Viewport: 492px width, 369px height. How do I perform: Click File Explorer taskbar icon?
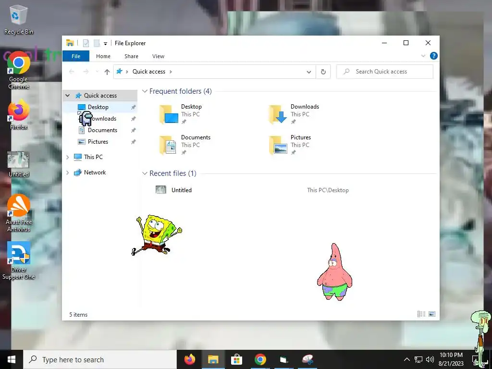pos(213,359)
